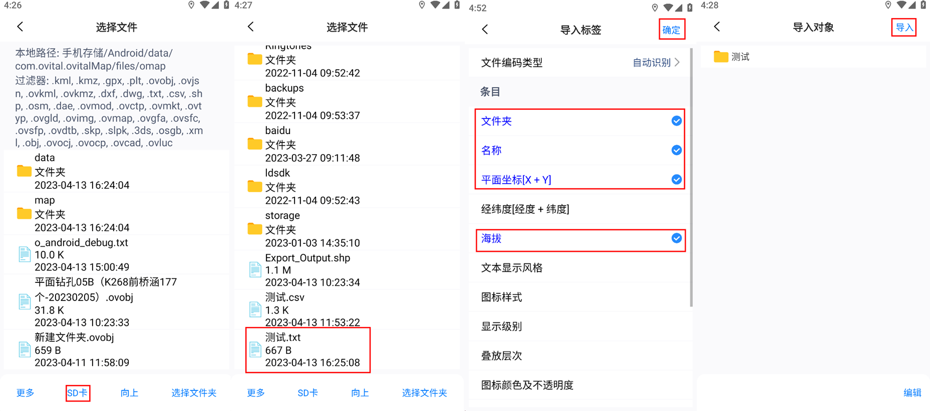930x411 pixels.
Task: Select the 测试.txt file icon
Action: (255, 349)
